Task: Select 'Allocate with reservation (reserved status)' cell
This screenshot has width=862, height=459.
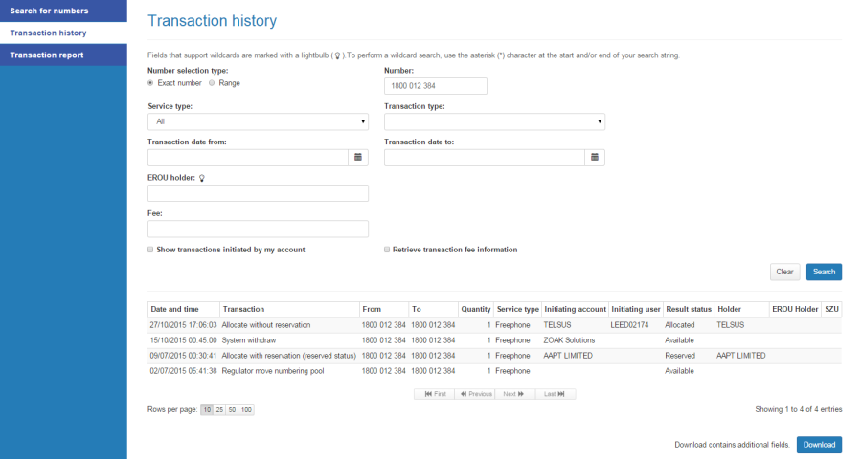Action: tap(289, 356)
